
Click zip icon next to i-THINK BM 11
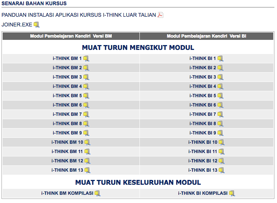tap(87, 152)
